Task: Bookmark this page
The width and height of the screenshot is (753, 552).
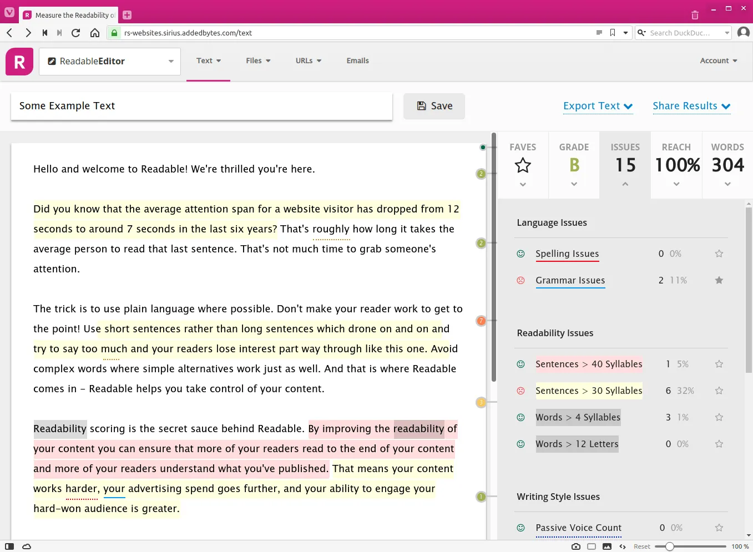Action: 613,33
